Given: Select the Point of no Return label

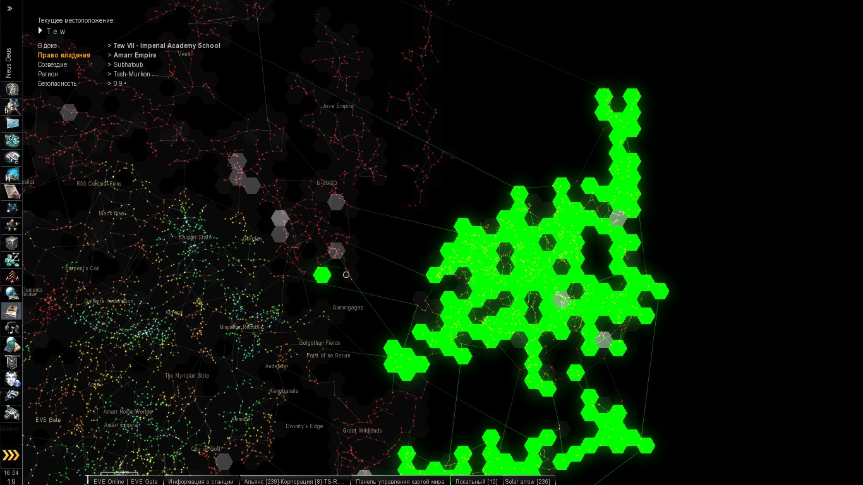Looking at the screenshot, I should pyautogui.click(x=329, y=356).
